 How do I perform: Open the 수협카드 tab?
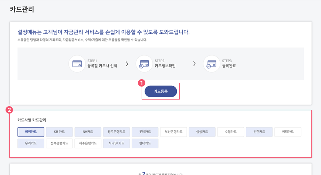231,132
